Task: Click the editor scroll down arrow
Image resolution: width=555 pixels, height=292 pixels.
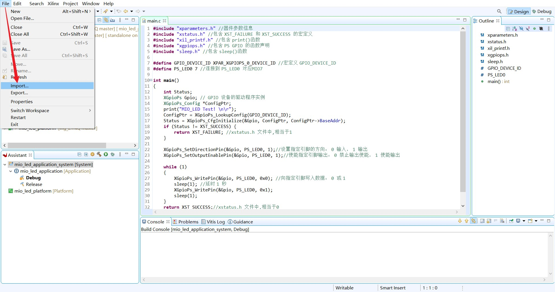Action: pos(463,206)
